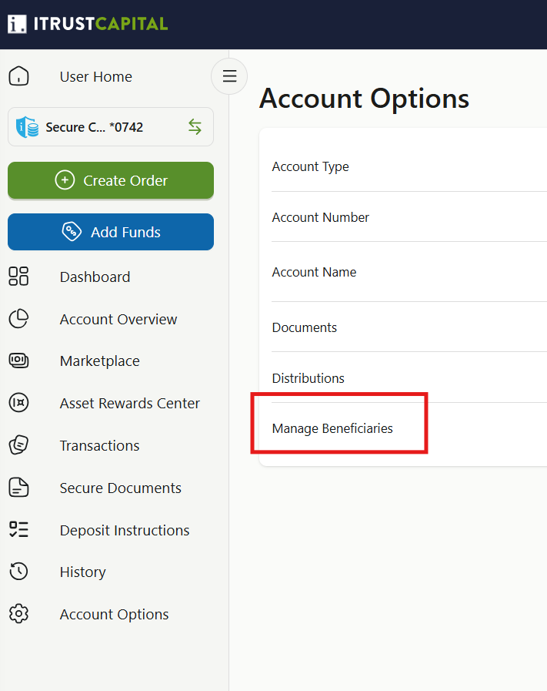Click the Asset Rewards Center icon
547x691 pixels.
pos(18,403)
